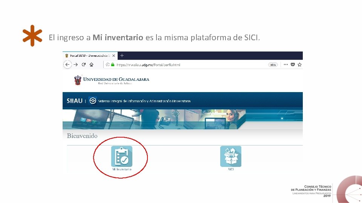Click the SICI label text
362x203 pixels.
(x=231, y=169)
